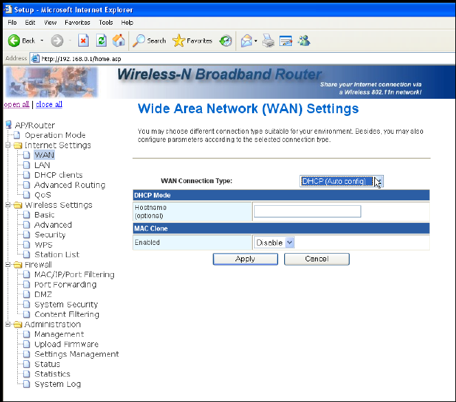Open the wireless Security page
456x402 pixels.
[50, 235]
